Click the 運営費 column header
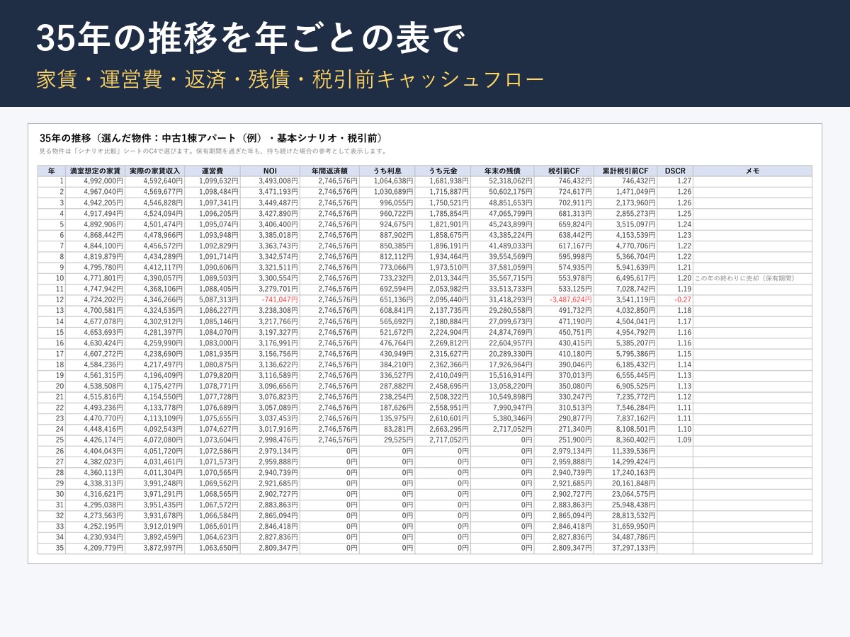Image resolution: width=850 pixels, height=637 pixels. (x=212, y=171)
